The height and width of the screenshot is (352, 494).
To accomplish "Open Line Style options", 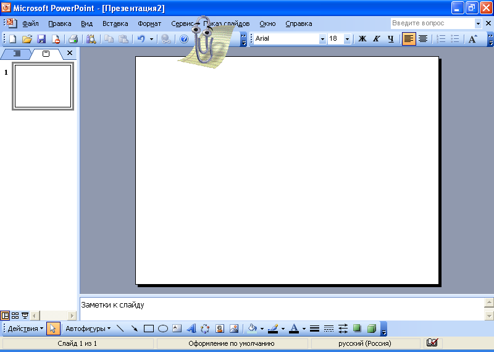I will point(314,329).
